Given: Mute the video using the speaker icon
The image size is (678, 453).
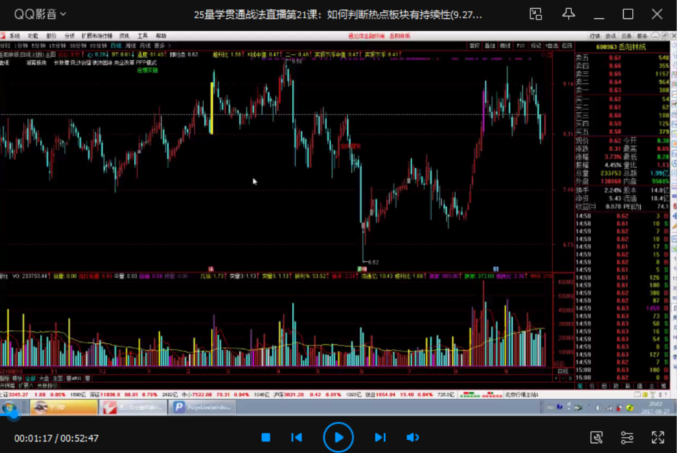Looking at the screenshot, I should [413, 437].
